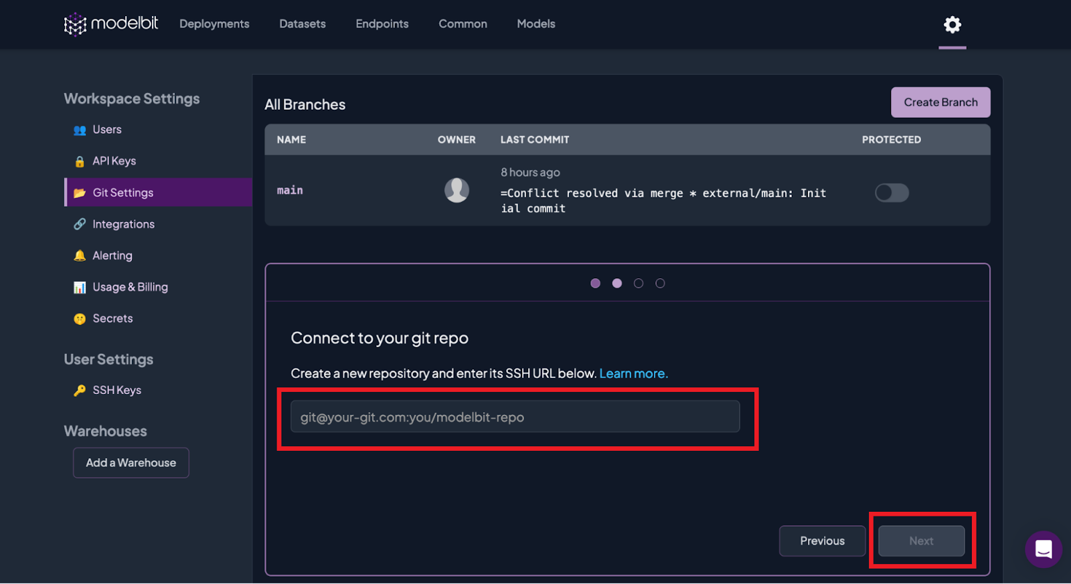Jump to fourth wizard step dot
Screen dimensions: 1071x584
click(x=659, y=284)
